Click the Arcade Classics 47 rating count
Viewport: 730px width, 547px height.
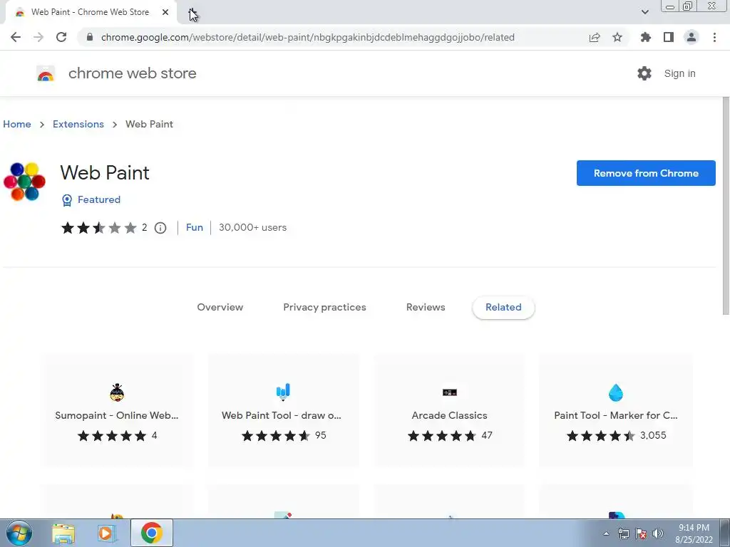coord(486,435)
